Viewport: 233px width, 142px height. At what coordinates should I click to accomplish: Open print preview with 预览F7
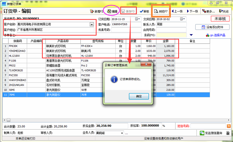[x=161, y=11]
